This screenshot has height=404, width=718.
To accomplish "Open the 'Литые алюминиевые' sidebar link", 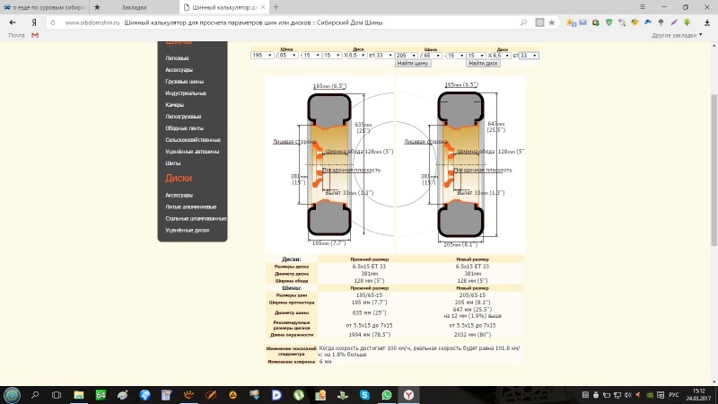I will click(x=189, y=206).
